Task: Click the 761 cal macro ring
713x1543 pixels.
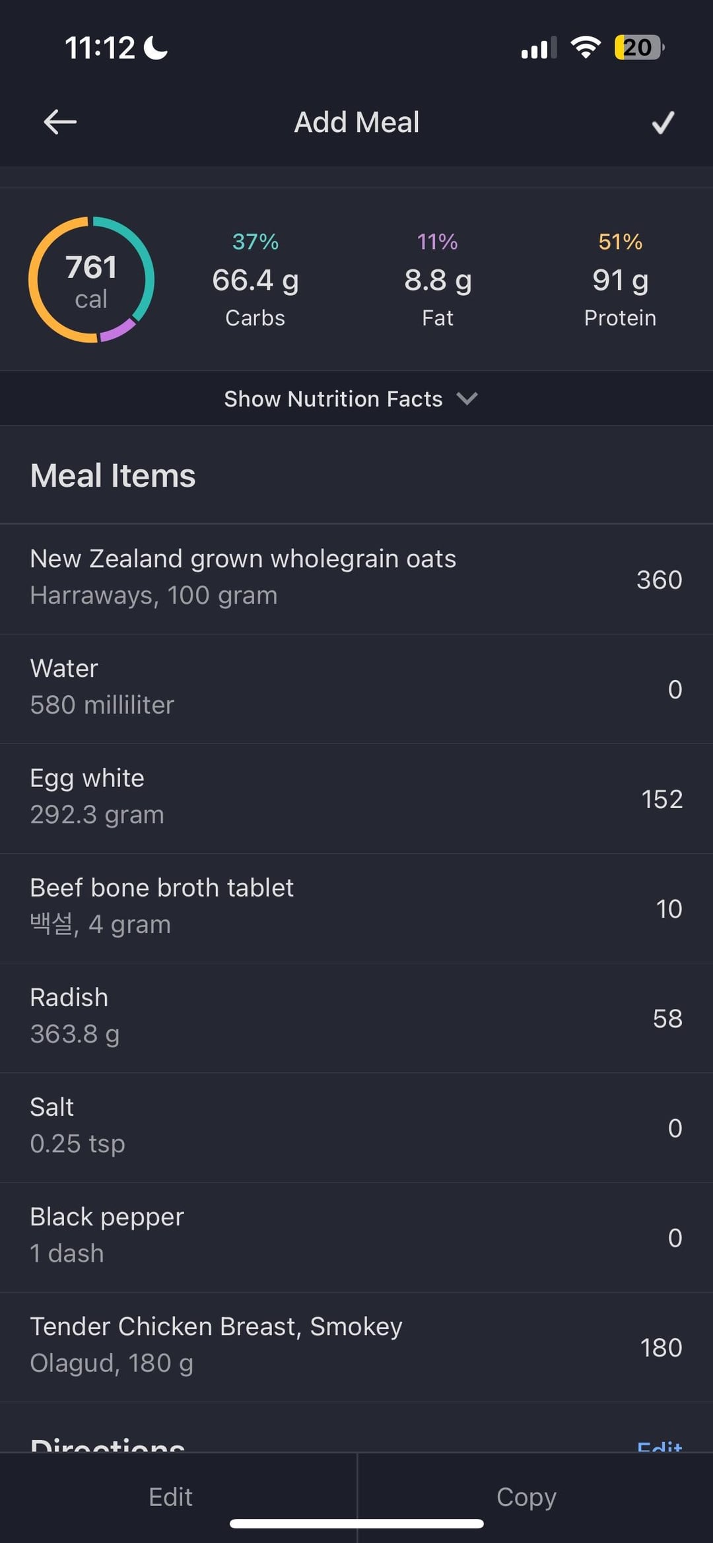Action: (91, 280)
